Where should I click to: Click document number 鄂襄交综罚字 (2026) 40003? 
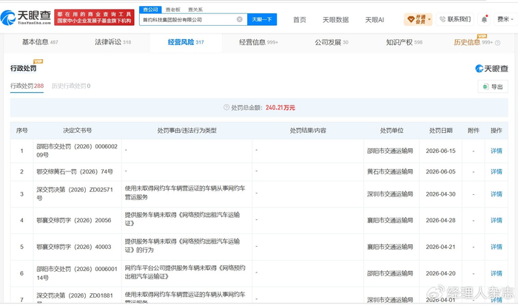pos(74,247)
